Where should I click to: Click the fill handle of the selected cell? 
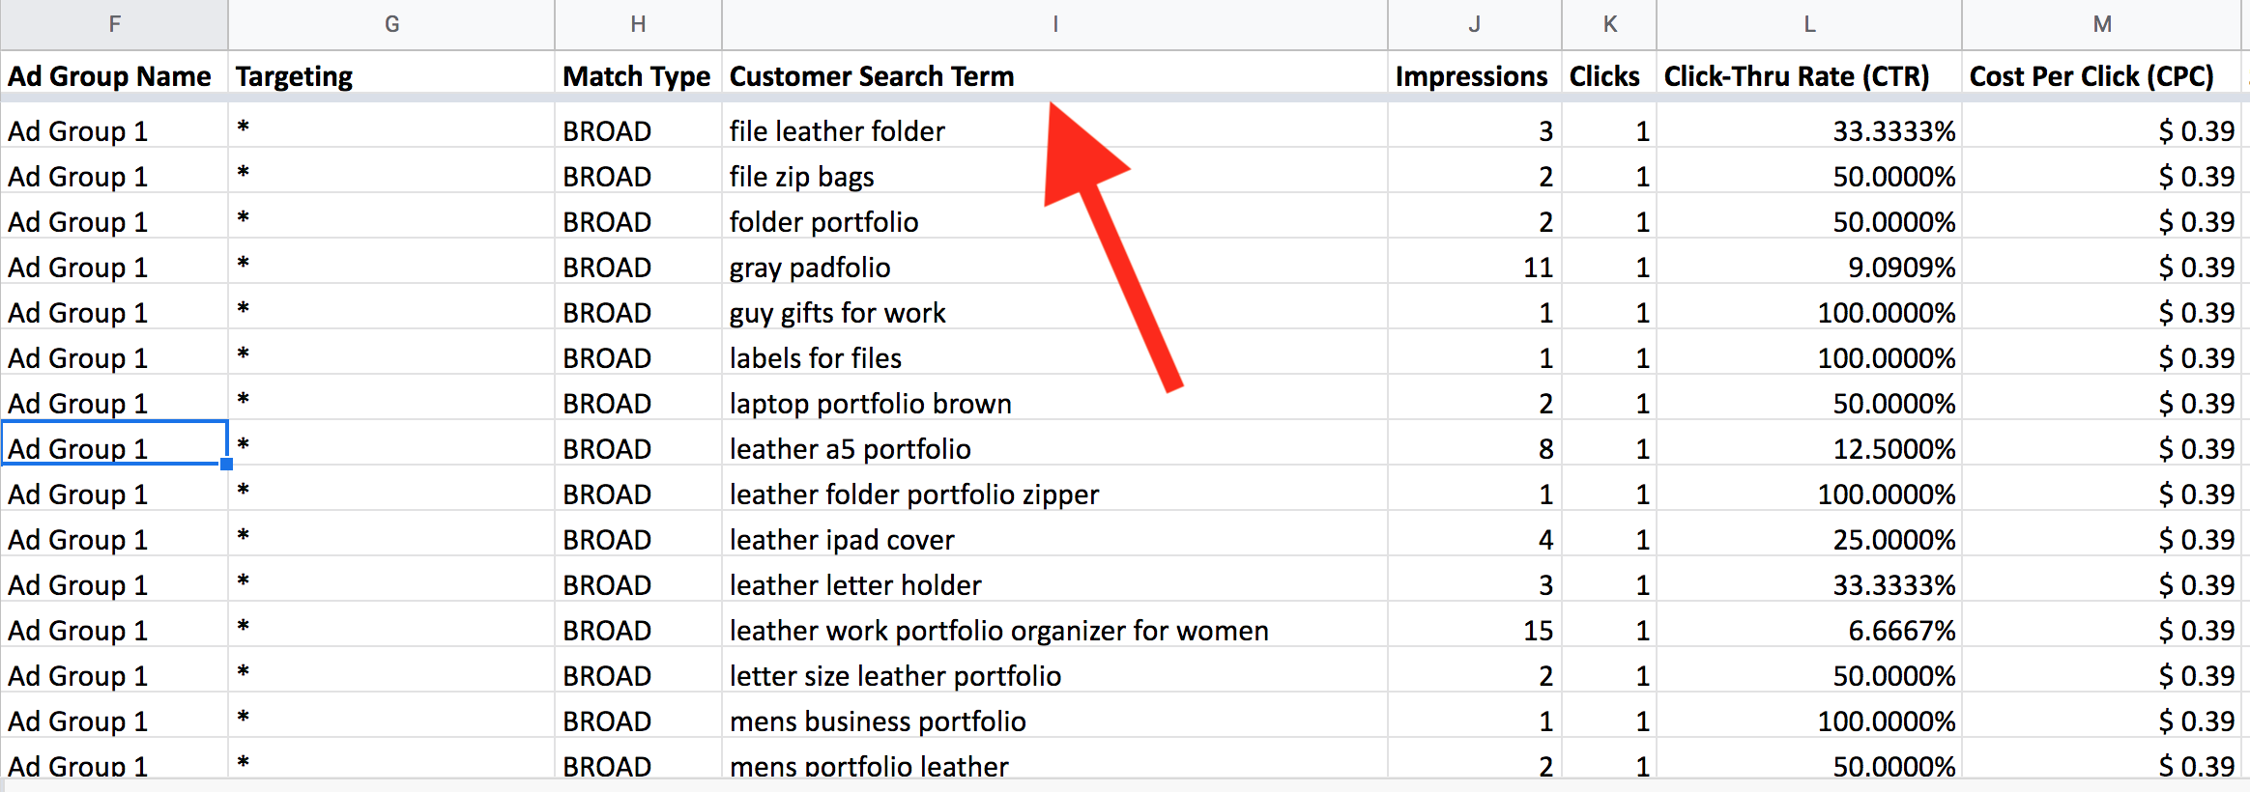(x=226, y=464)
